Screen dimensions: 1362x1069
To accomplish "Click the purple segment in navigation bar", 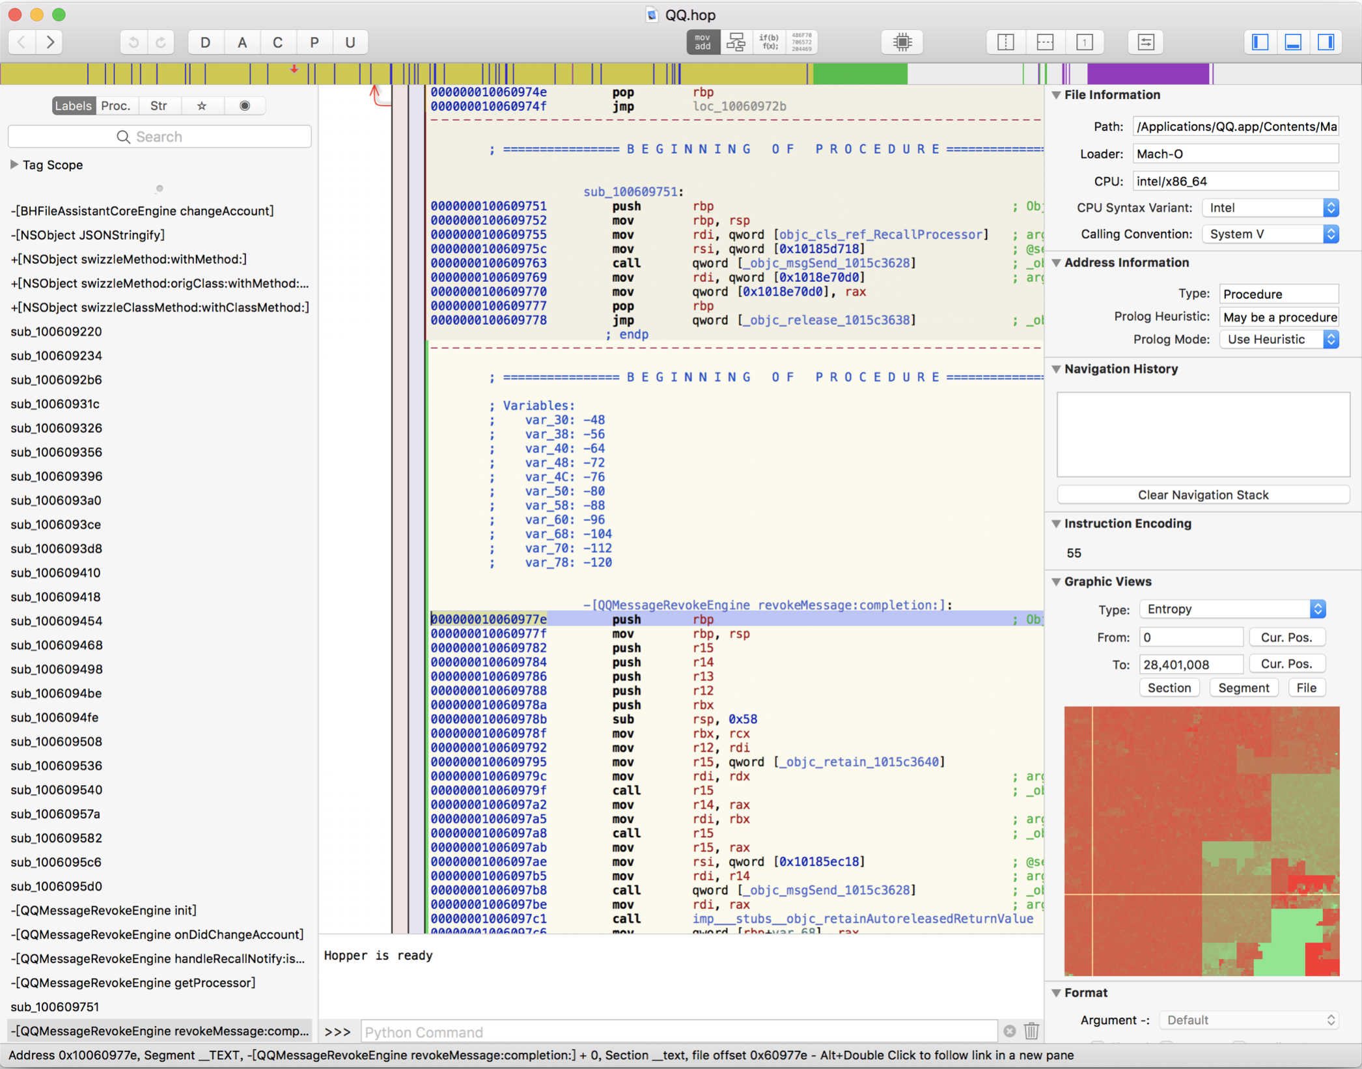I will tap(1148, 74).
